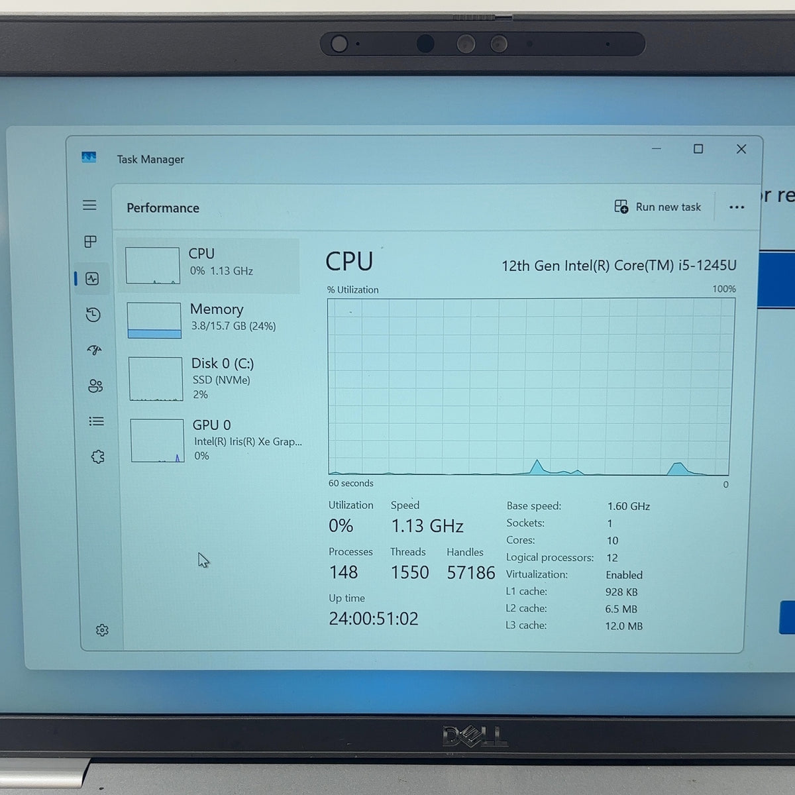Open App history from the sidebar
This screenshot has height=795, width=795.
(93, 315)
